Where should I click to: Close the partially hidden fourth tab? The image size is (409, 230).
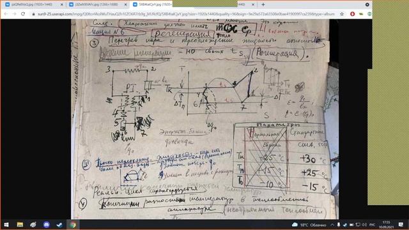coord(253,4)
